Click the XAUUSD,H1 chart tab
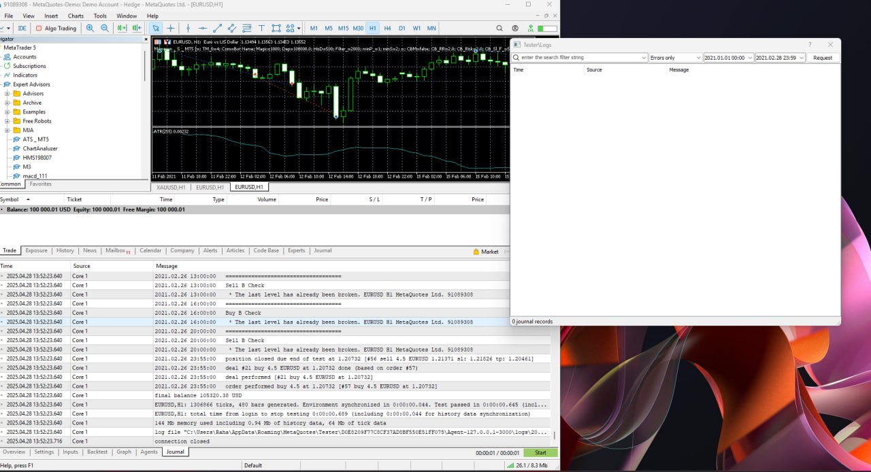This screenshot has width=871, height=472. click(x=171, y=187)
